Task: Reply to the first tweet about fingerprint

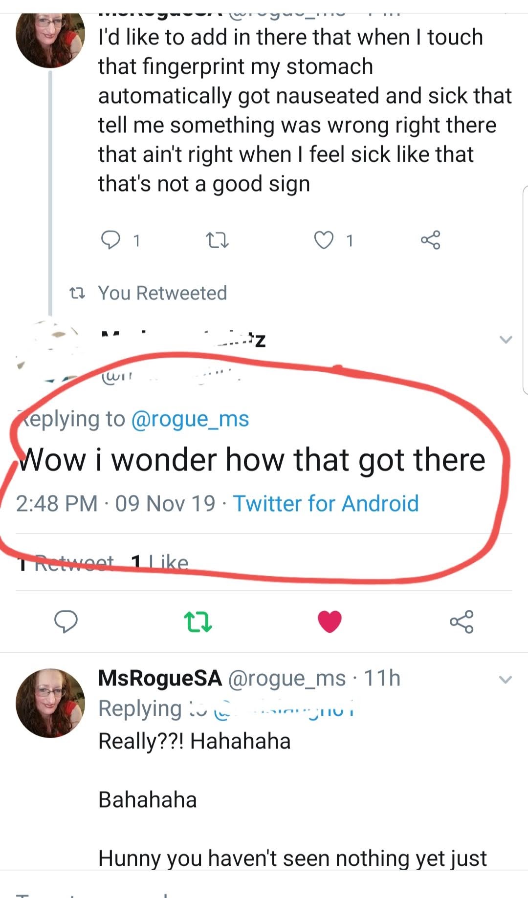Action: tap(110, 240)
